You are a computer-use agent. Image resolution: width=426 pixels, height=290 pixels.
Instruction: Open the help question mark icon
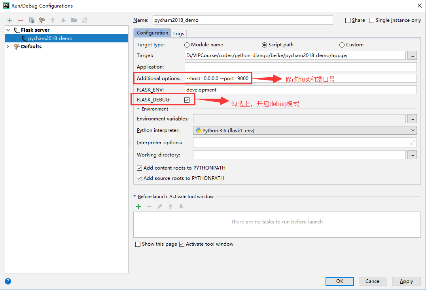pos(8,281)
